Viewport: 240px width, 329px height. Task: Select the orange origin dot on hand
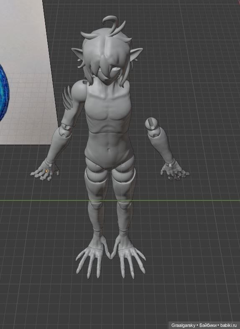click(x=46, y=171)
